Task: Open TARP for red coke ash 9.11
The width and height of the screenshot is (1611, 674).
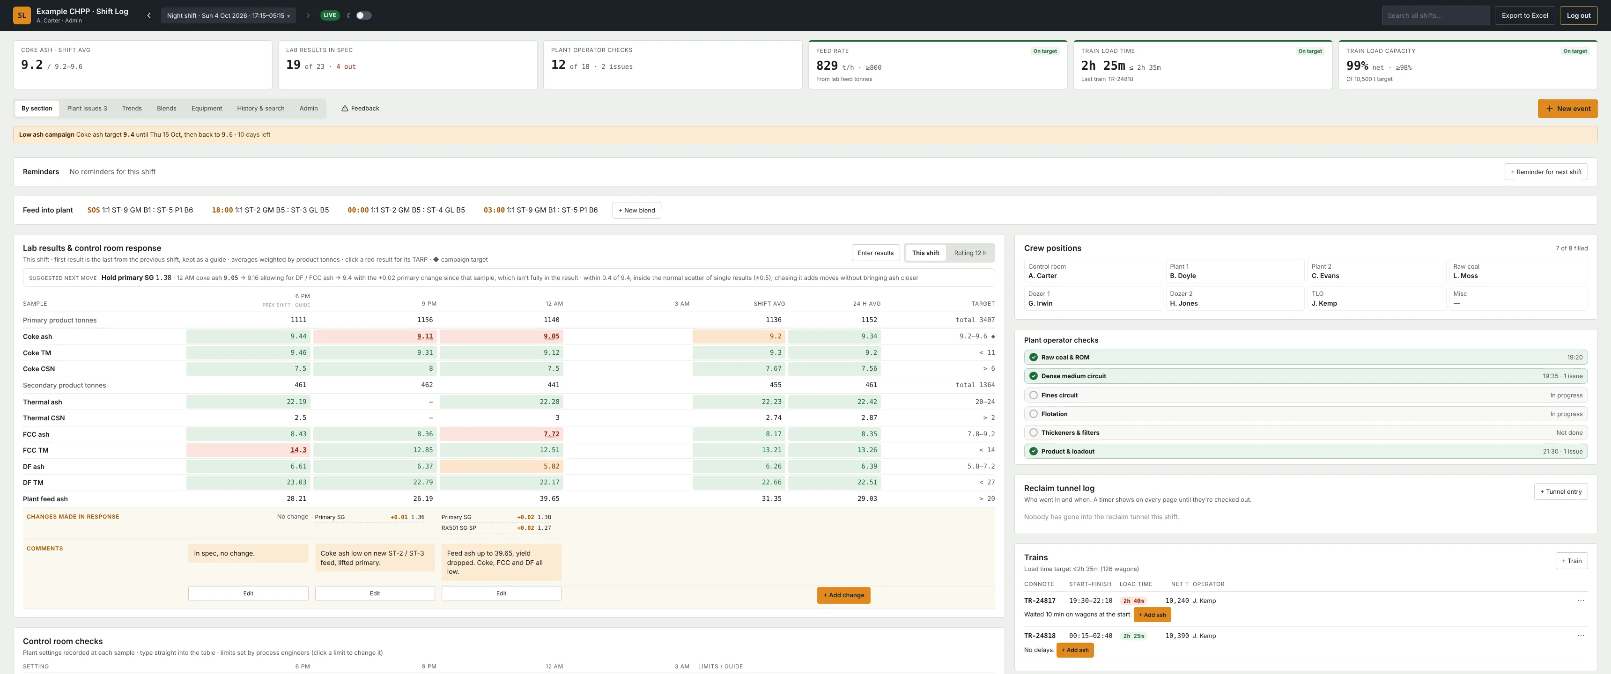Action: 425,337
